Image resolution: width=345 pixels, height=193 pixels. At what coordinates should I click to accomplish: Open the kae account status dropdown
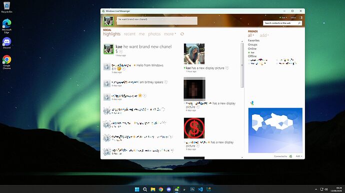coord(283,17)
